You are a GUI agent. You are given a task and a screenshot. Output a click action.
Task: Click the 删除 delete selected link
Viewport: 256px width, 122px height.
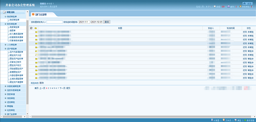pos(42,83)
